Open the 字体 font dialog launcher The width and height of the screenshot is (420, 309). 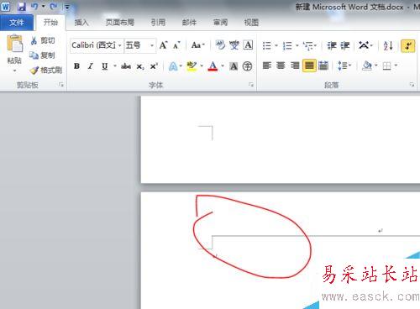[x=251, y=85]
